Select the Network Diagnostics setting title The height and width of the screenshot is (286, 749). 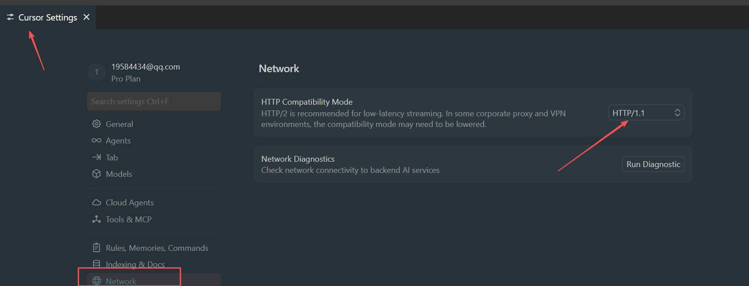coord(298,159)
